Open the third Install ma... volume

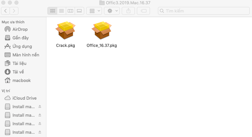[23, 124]
